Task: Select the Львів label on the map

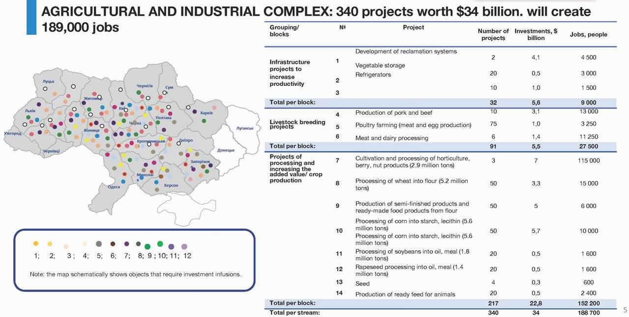Action: point(30,111)
